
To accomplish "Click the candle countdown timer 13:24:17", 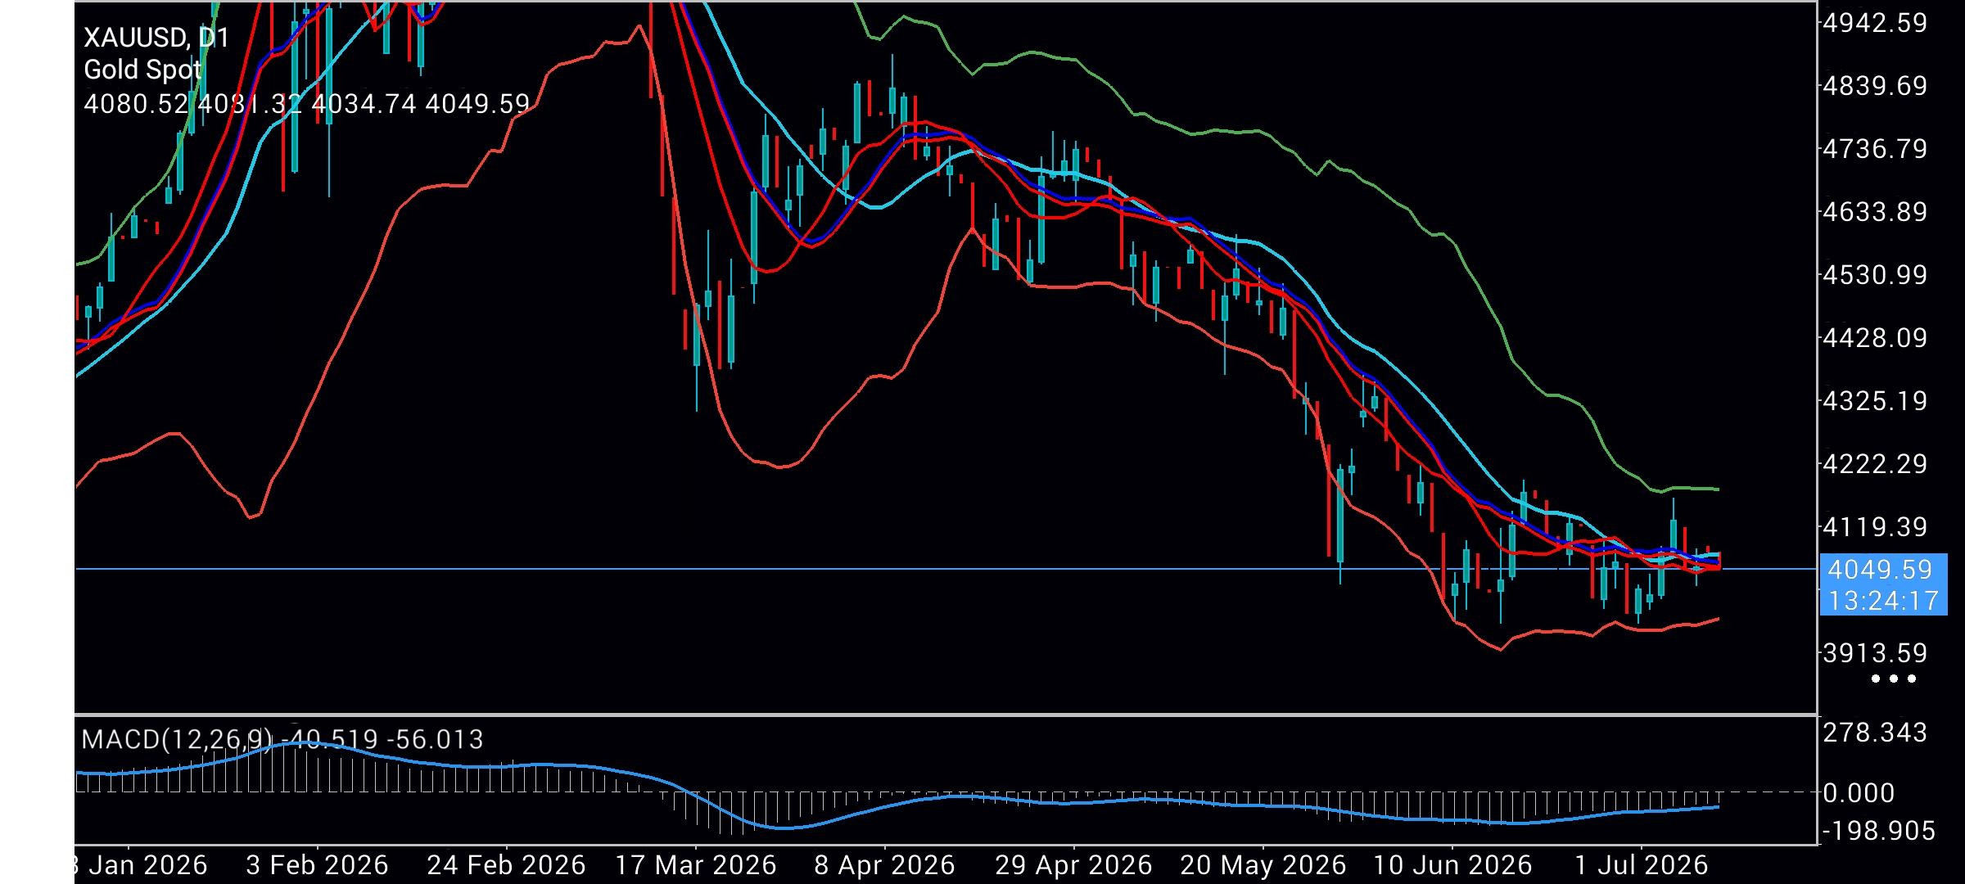I will click(1883, 602).
